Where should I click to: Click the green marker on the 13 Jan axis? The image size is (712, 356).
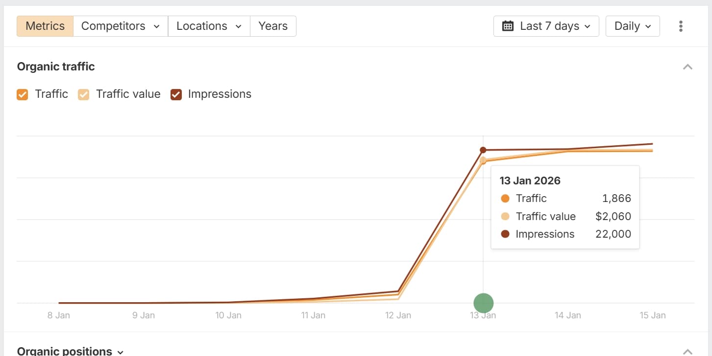pyautogui.click(x=483, y=303)
